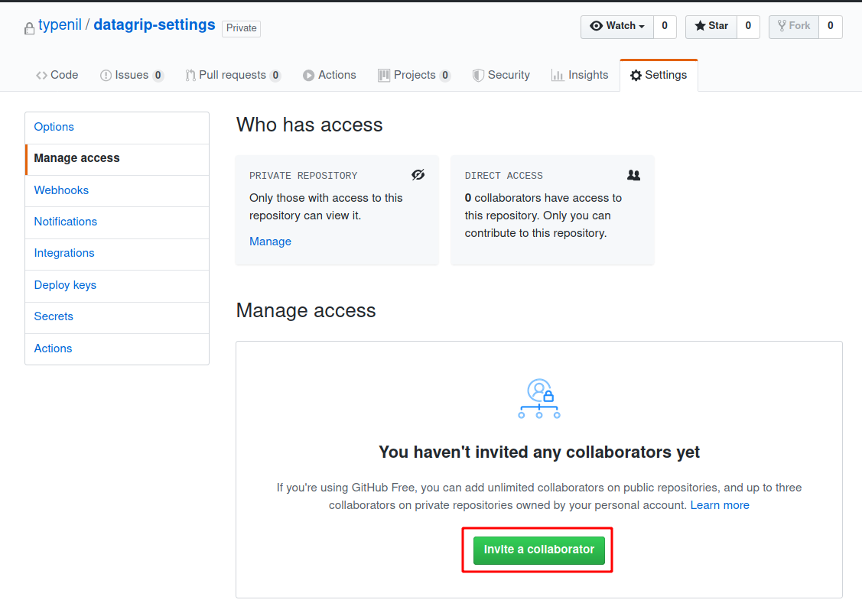Open the Watch dropdown menu
The image size is (862, 616).
tap(617, 26)
